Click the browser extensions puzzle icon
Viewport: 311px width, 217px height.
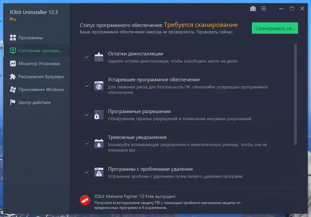pos(13,76)
